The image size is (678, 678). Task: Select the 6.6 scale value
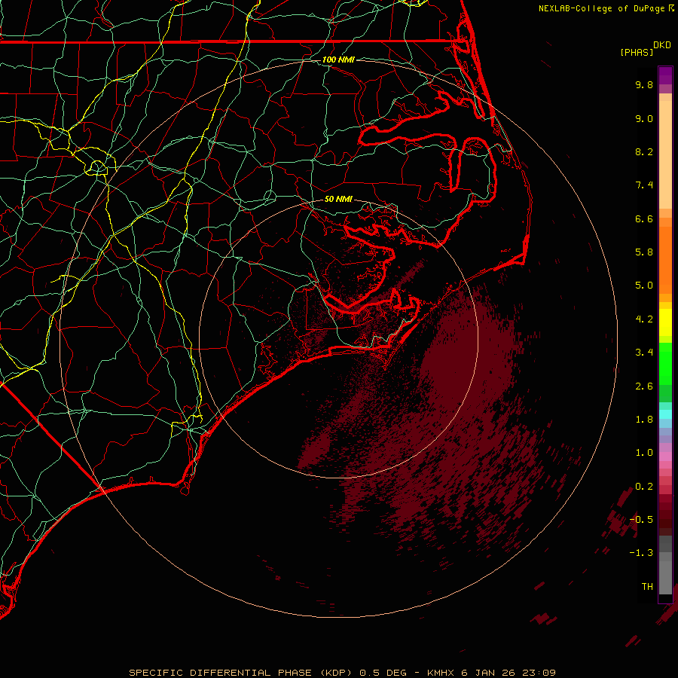coord(644,218)
